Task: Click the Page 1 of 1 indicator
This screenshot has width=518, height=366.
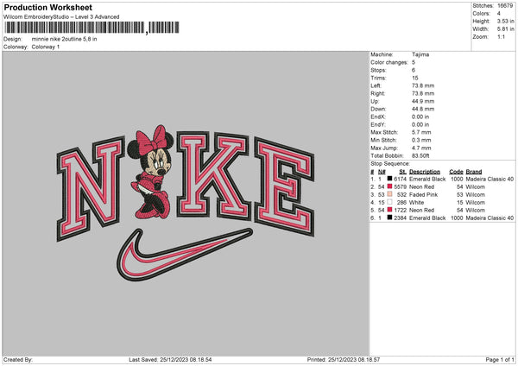Action: point(500,360)
